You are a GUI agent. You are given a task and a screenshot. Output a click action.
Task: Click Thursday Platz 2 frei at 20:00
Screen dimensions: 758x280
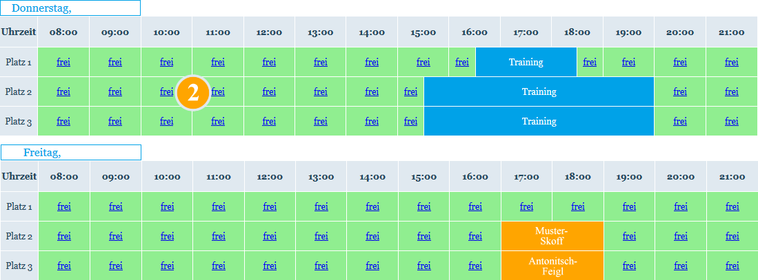click(680, 91)
